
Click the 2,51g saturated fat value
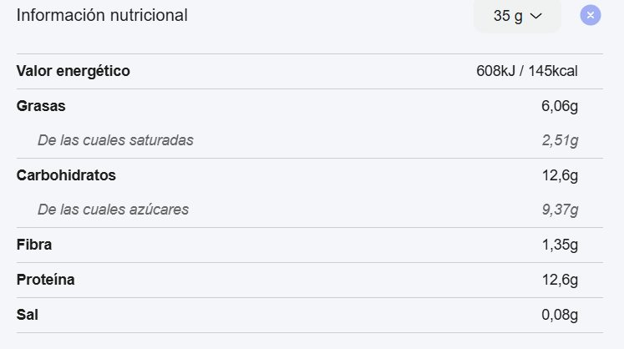(560, 140)
